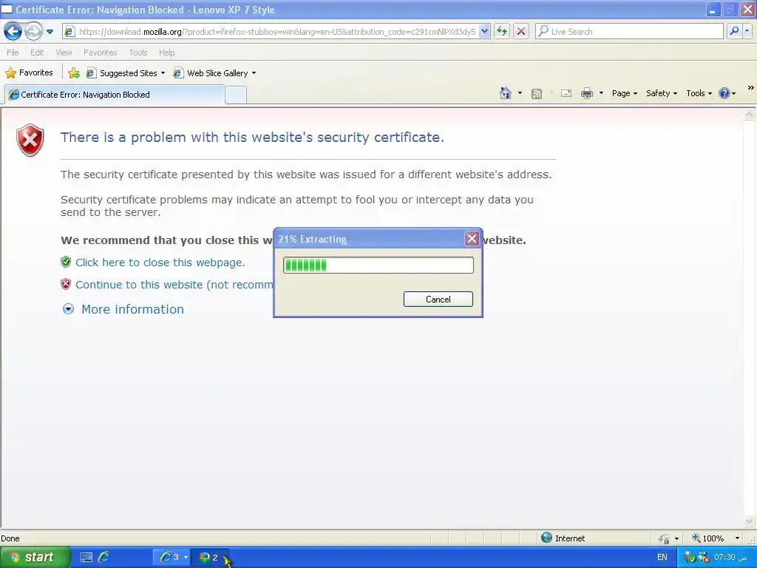This screenshot has width=757, height=568.
Task: Launch Internet Explorer from quick launch
Action: coord(103,557)
